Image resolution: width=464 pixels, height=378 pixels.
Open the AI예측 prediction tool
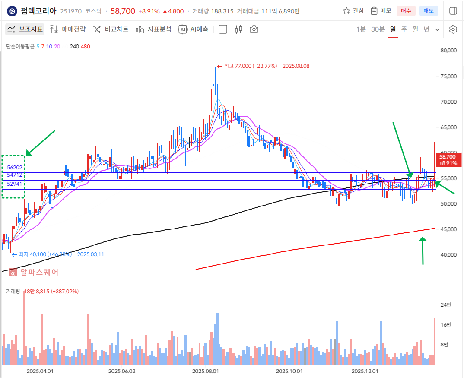[x=194, y=29]
